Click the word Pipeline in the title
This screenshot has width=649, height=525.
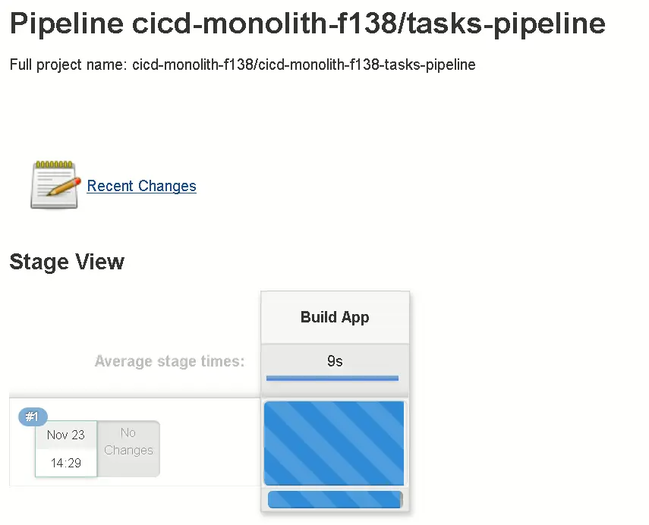click(67, 24)
